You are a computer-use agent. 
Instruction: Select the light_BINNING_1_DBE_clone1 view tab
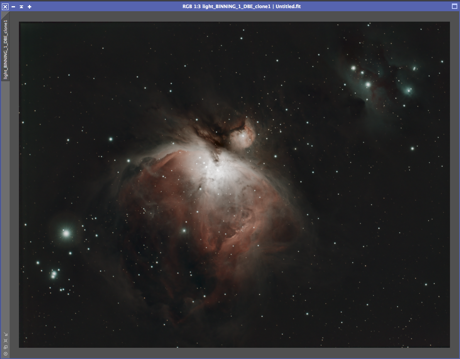click(5, 49)
